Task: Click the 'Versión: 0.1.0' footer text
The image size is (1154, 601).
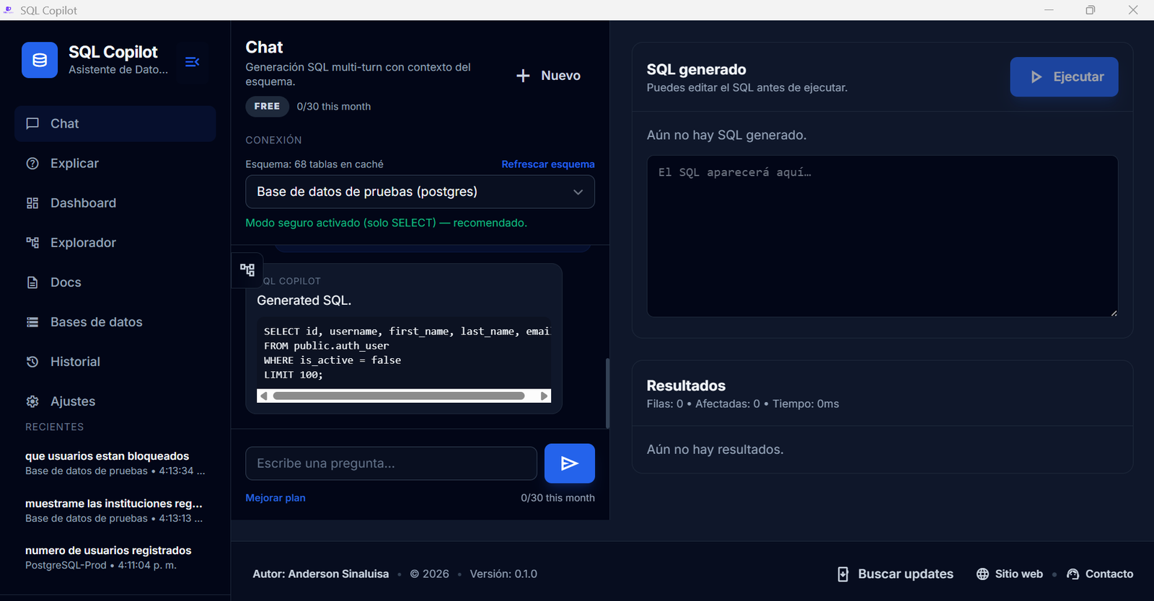Action: 503,574
